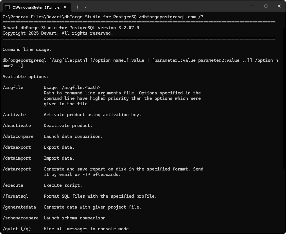Click the 'Command line usage:' heading
This screenshot has width=286, height=234.
27,49
